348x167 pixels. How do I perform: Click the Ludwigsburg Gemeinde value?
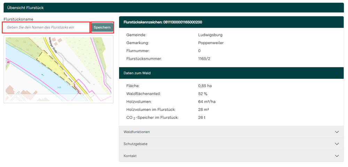pyautogui.click(x=210, y=35)
